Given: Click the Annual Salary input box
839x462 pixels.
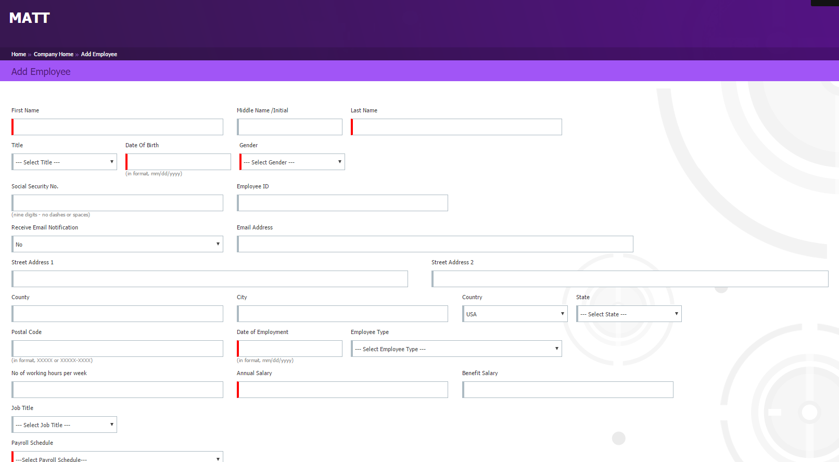Looking at the screenshot, I should pyautogui.click(x=342, y=390).
